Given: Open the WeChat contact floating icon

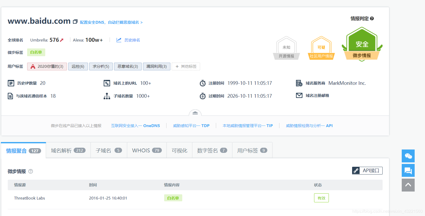Looking at the screenshot, I should click(x=408, y=156).
